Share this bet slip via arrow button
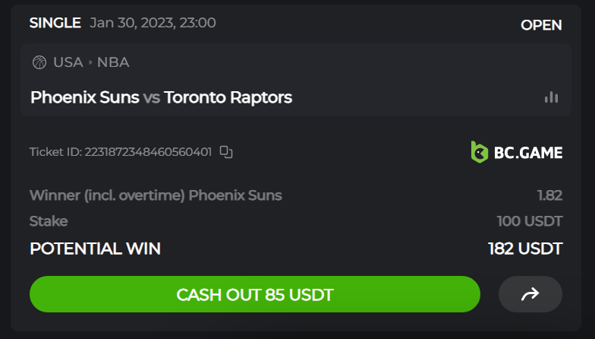This screenshot has height=339, width=595. 530,294
